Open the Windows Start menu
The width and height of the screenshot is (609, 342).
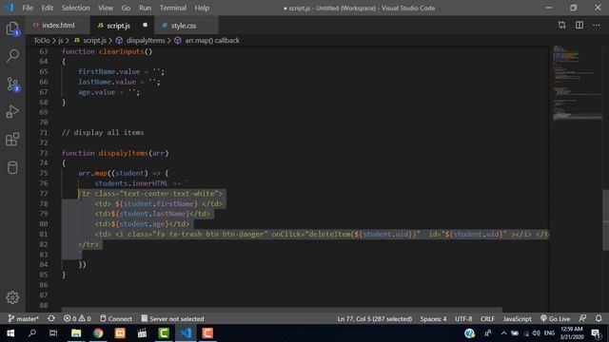pyautogui.click(x=10, y=333)
